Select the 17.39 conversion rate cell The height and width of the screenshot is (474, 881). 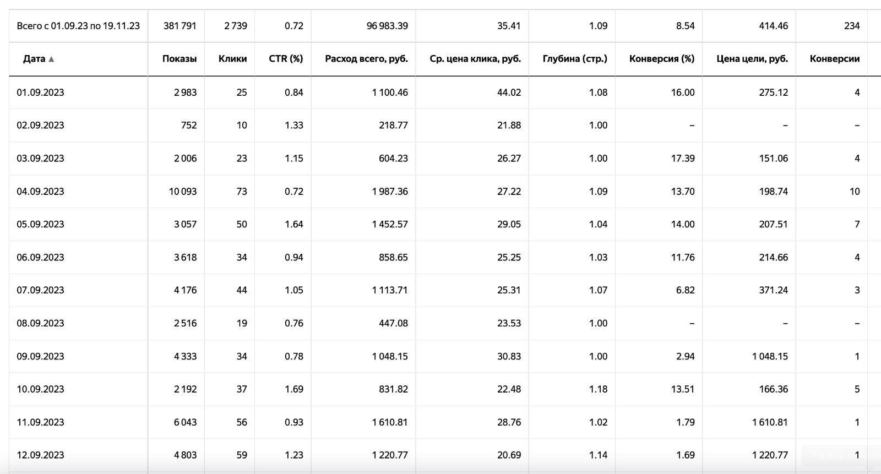click(x=683, y=159)
